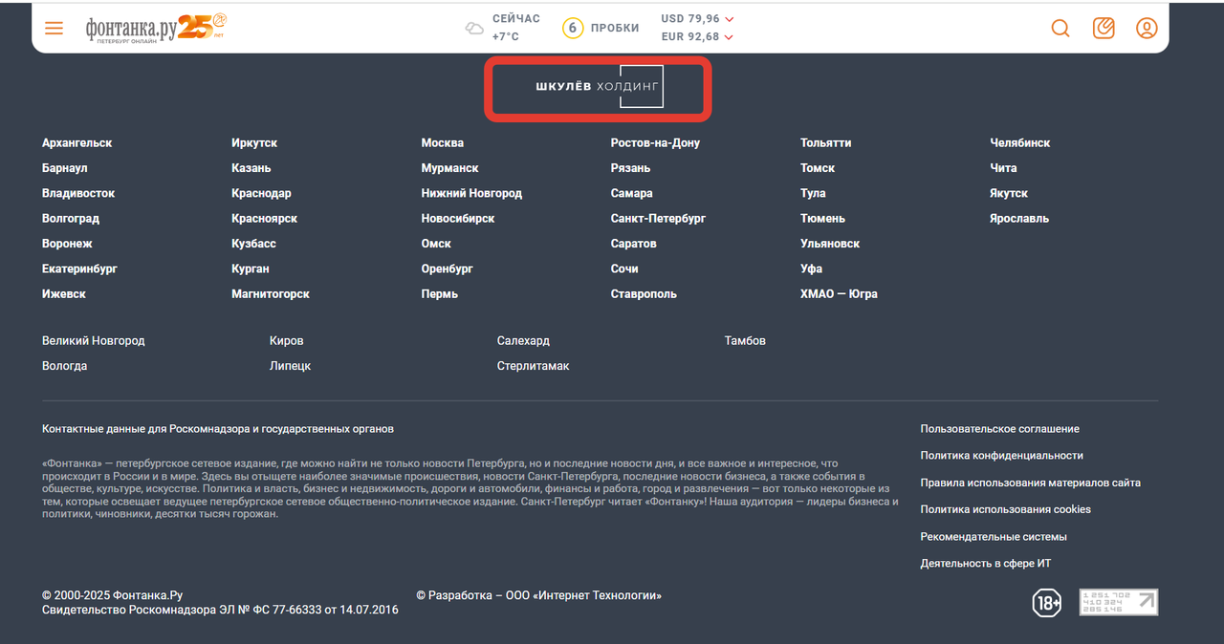This screenshot has width=1224, height=644.
Task: Open the Москва city link
Action: 443,143
